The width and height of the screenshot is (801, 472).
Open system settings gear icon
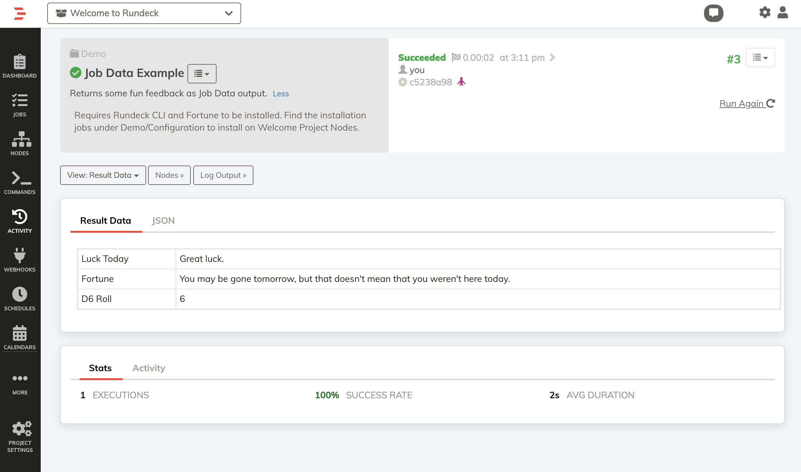tap(765, 13)
